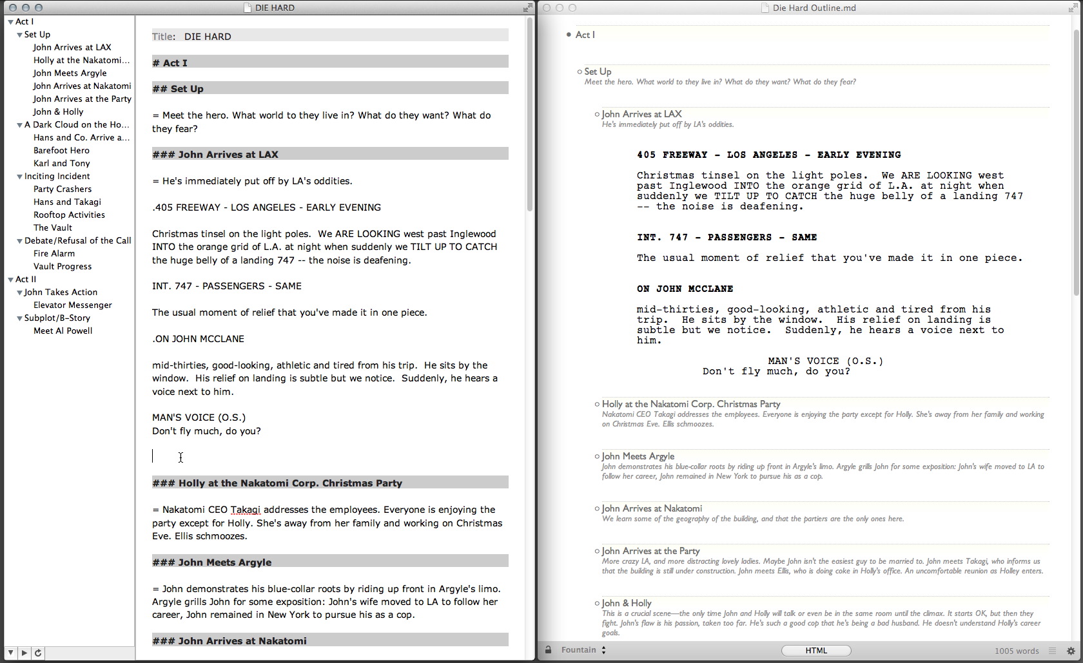Click the MAN'S VOICE (O.S.) line in the editor
The width and height of the screenshot is (1083, 663).
point(199,418)
